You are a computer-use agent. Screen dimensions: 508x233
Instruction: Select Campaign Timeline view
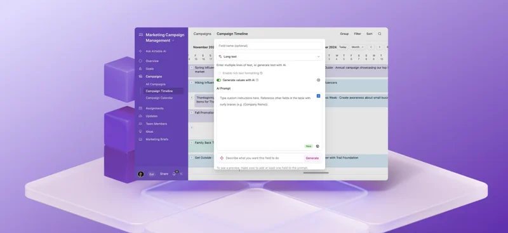point(163,91)
